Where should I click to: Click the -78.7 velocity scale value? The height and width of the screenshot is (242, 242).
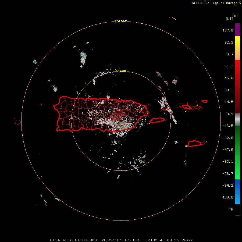coord(228,174)
